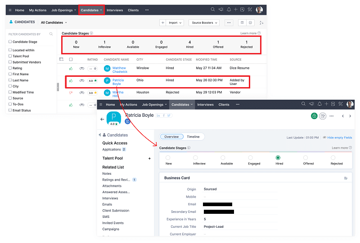Check Talent Pool filter checkbox
This screenshot has height=243, width=360.
(10, 56)
